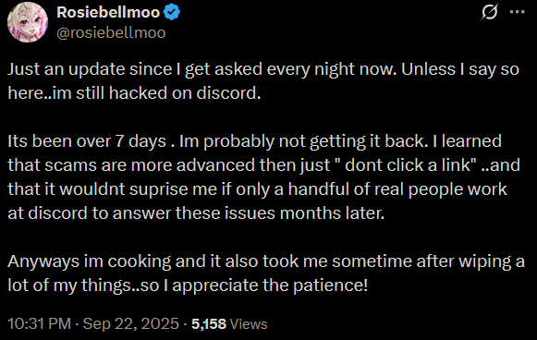Open the 10:31 PM timestamp permalink
537x340 pixels.
(x=40, y=323)
